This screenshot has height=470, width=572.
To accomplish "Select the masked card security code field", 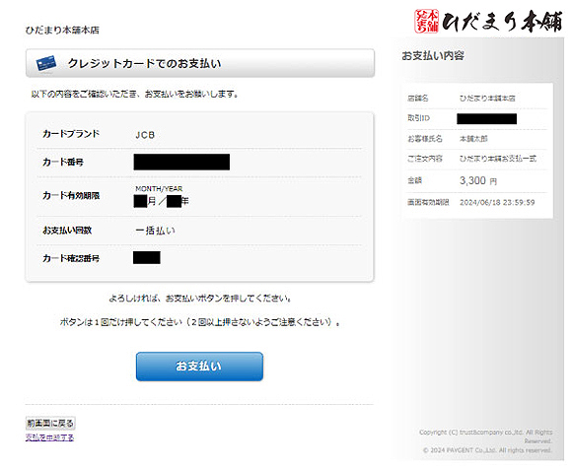I will coord(147,257).
